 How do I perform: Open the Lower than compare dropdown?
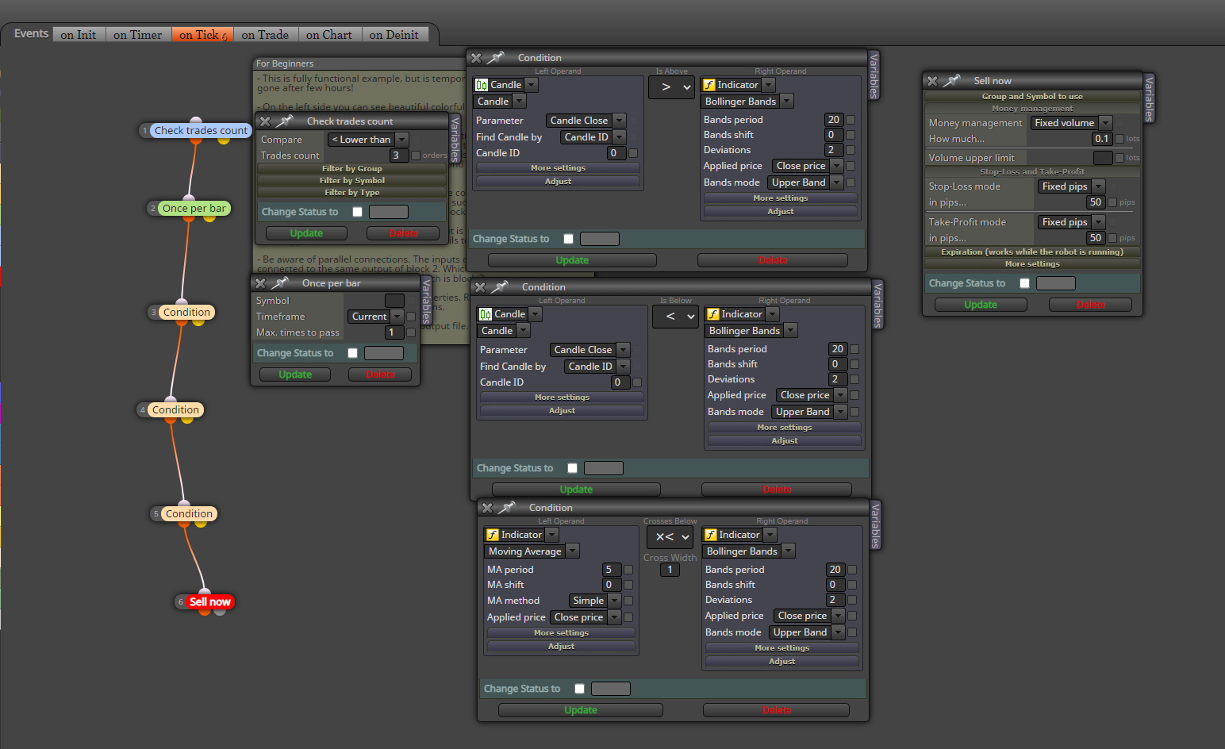click(x=368, y=140)
